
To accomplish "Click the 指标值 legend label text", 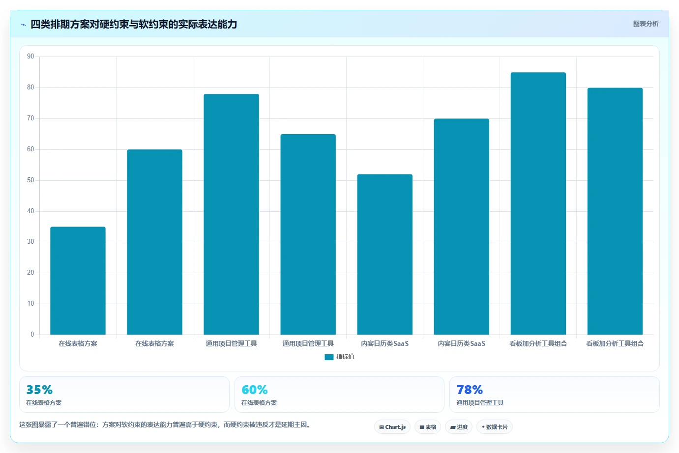I will (x=345, y=357).
